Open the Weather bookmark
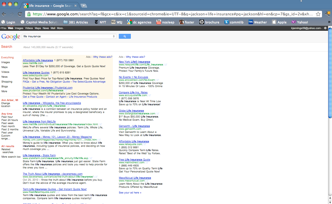 point(258,22)
